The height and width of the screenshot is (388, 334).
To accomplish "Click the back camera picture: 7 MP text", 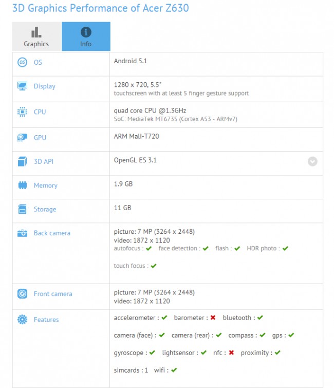I will tap(154, 232).
